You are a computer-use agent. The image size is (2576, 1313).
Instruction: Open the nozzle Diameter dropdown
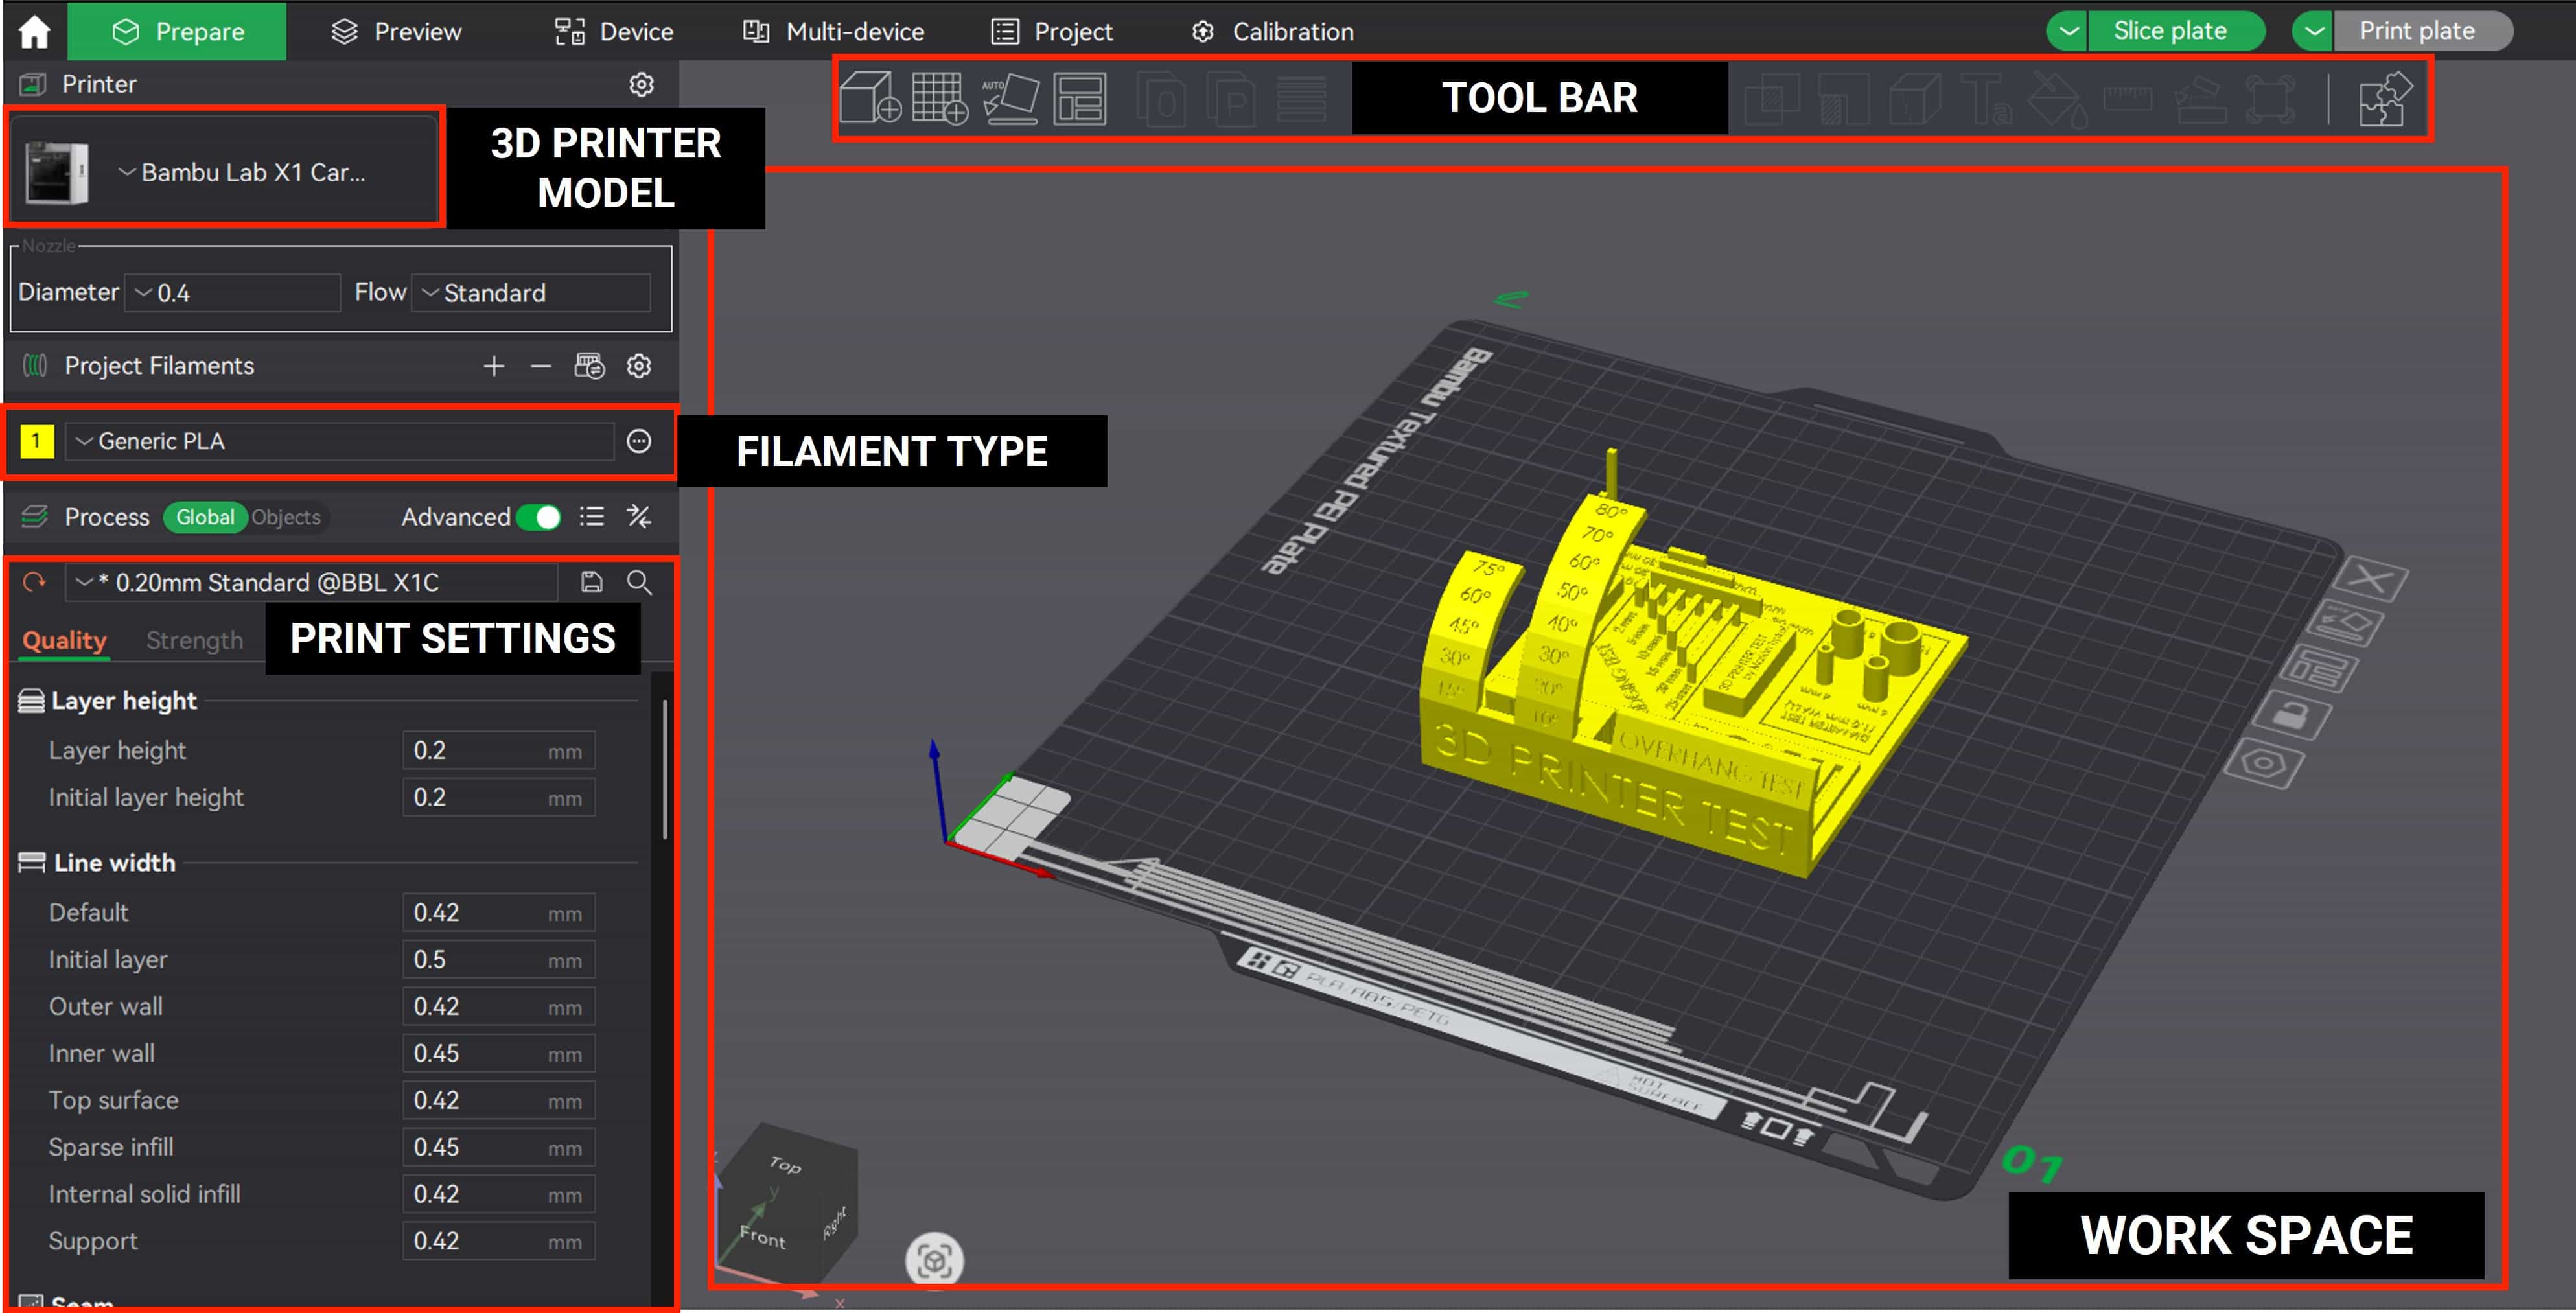pyautogui.click(x=232, y=293)
